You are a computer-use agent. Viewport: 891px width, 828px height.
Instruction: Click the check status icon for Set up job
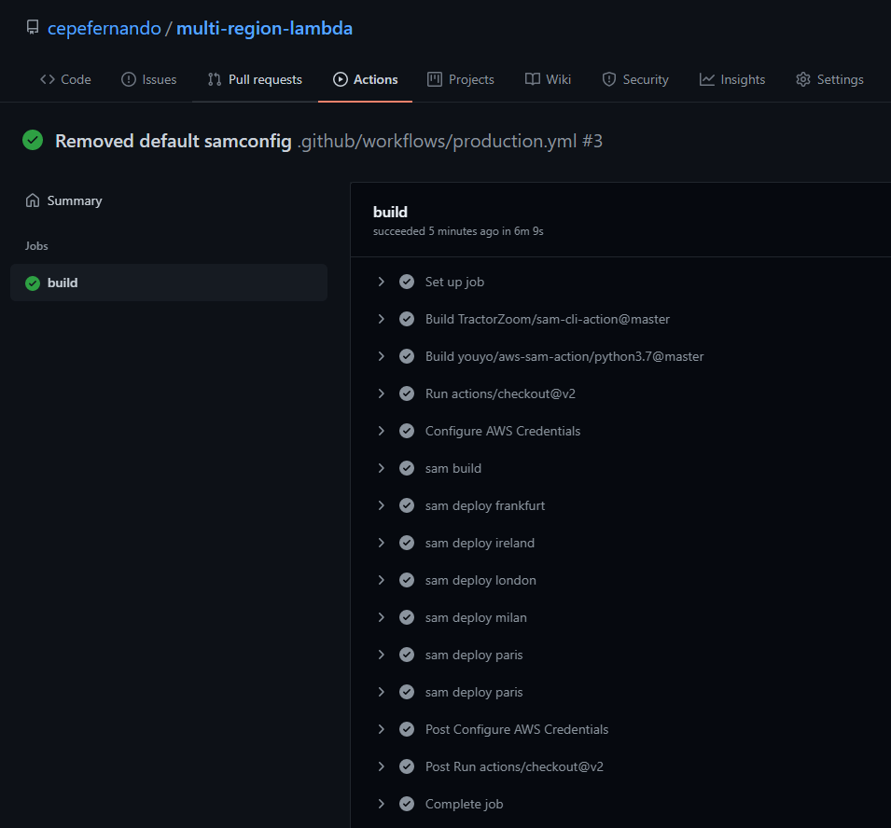point(407,282)
